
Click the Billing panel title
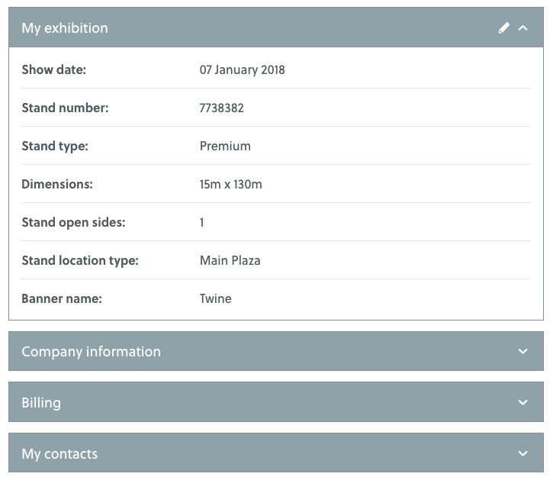point(41,403)
